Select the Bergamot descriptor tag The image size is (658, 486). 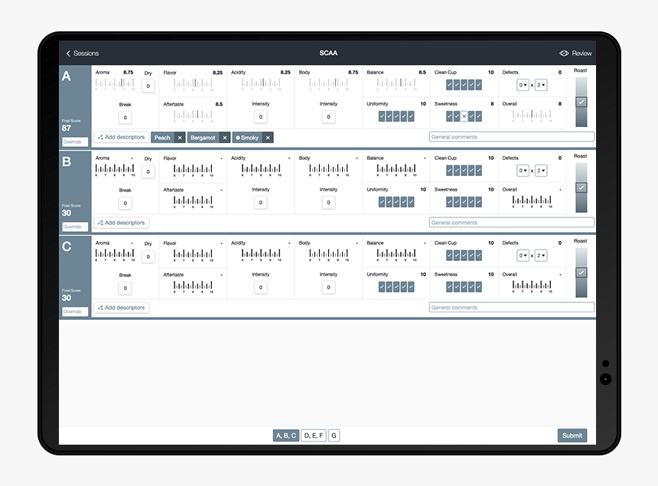coord(203,138)
